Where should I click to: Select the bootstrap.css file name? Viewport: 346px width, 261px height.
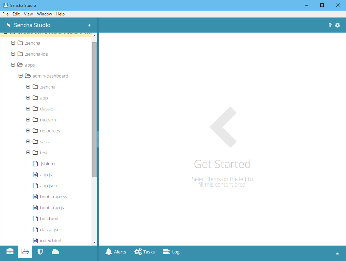coord(54,197)
